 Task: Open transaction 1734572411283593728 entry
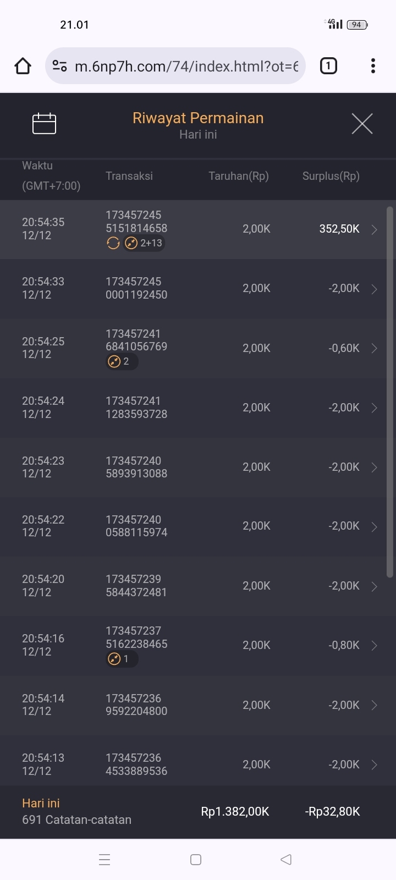point(136,408)
